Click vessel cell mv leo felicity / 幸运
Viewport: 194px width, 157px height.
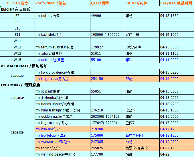(62, 136)
